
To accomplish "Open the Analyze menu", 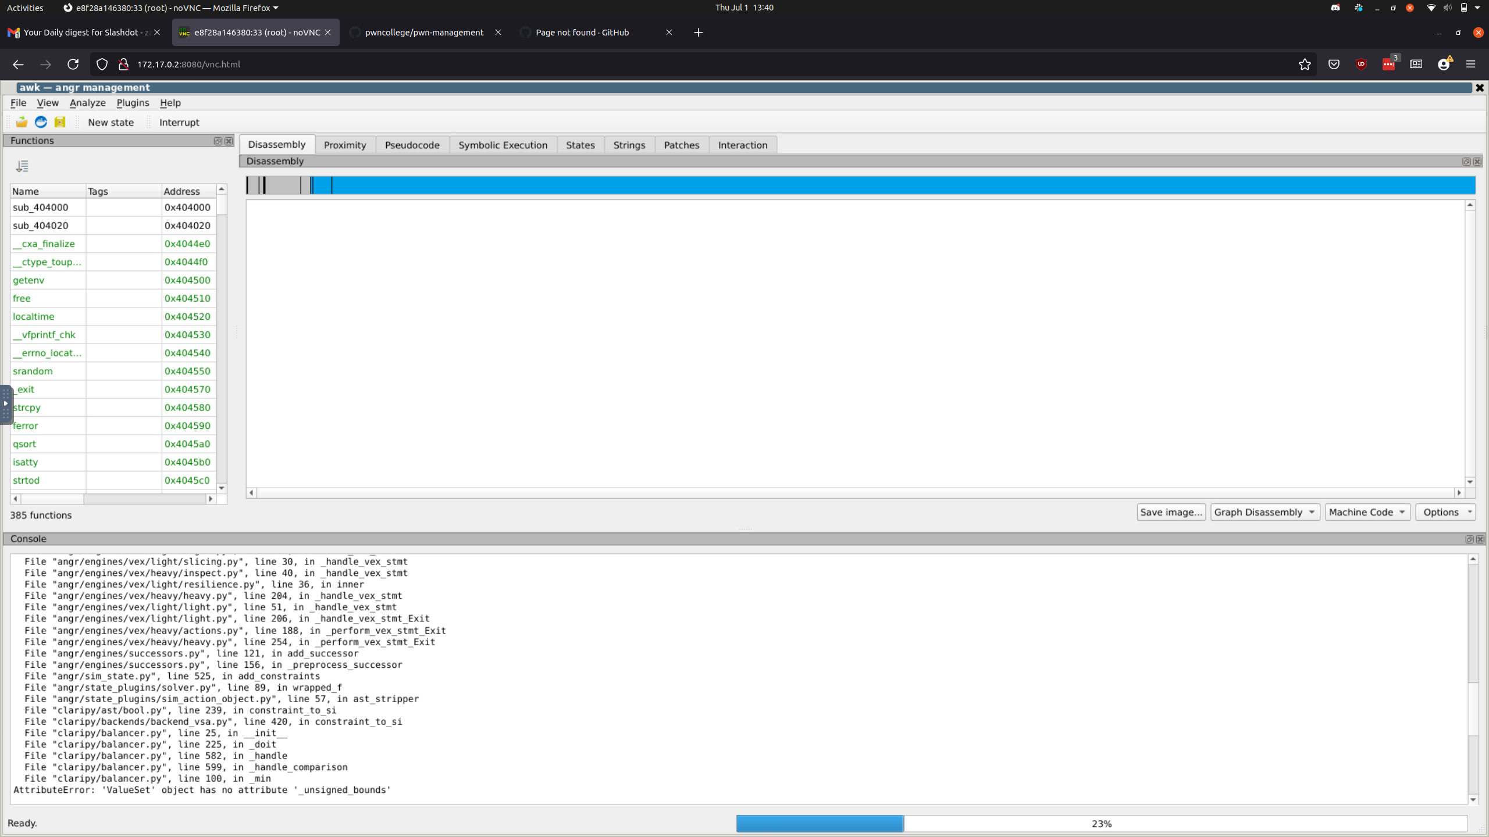I will click(87, 103).
